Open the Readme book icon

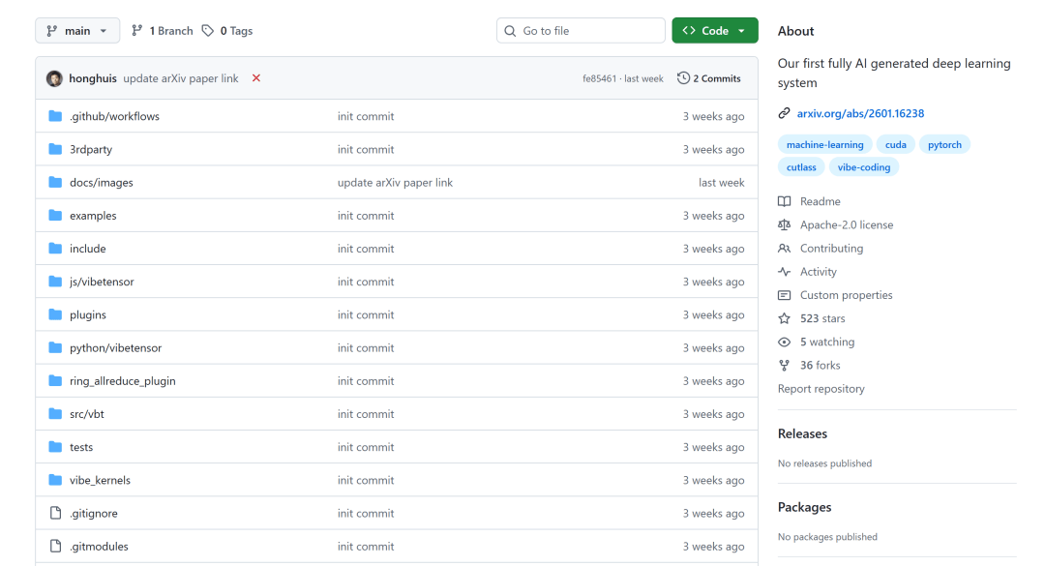click(x=785, y=201)
